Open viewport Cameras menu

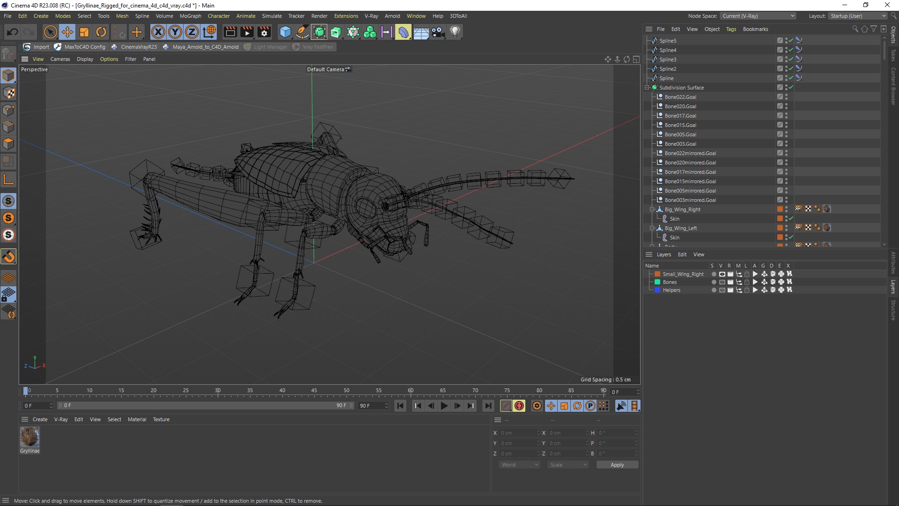(x=60, y=59)
